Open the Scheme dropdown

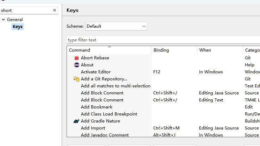[116, 26]
